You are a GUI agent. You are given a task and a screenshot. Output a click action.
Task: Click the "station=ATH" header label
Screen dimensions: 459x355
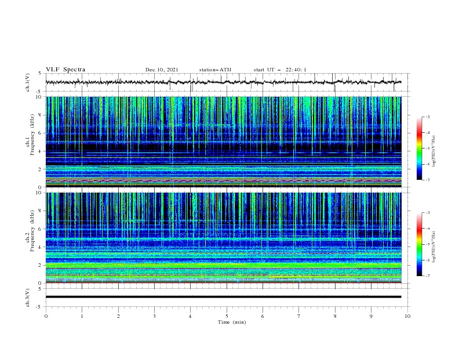tap(215, 70)
